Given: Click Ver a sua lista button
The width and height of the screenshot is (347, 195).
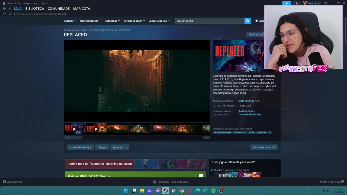Looking at the screenshot, I should (264, 147).
